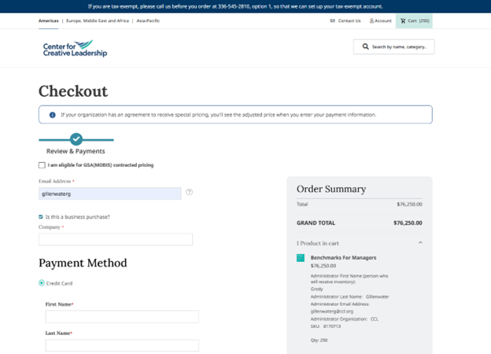Enable GSA(MOBIS) contracted pricing checkbox
Viewport: 491px width, 354px height.
coord(42,165)
